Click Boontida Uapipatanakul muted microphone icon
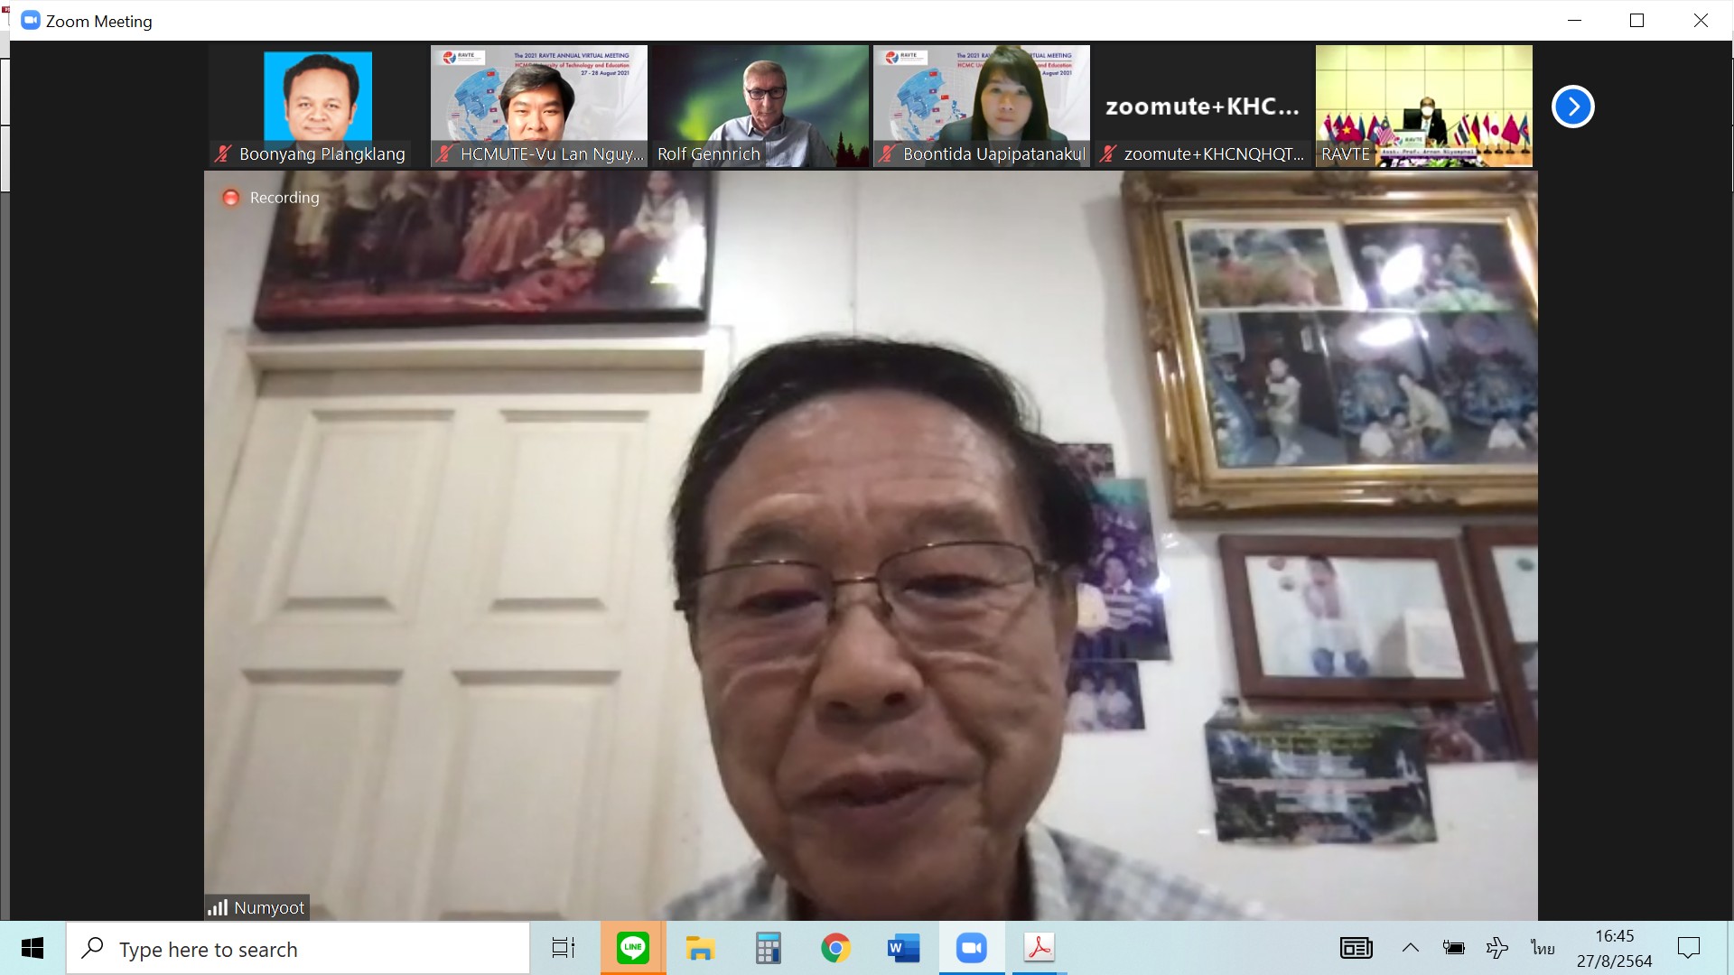This screenshot has width=1734, height=975. (x=887, y=153)
